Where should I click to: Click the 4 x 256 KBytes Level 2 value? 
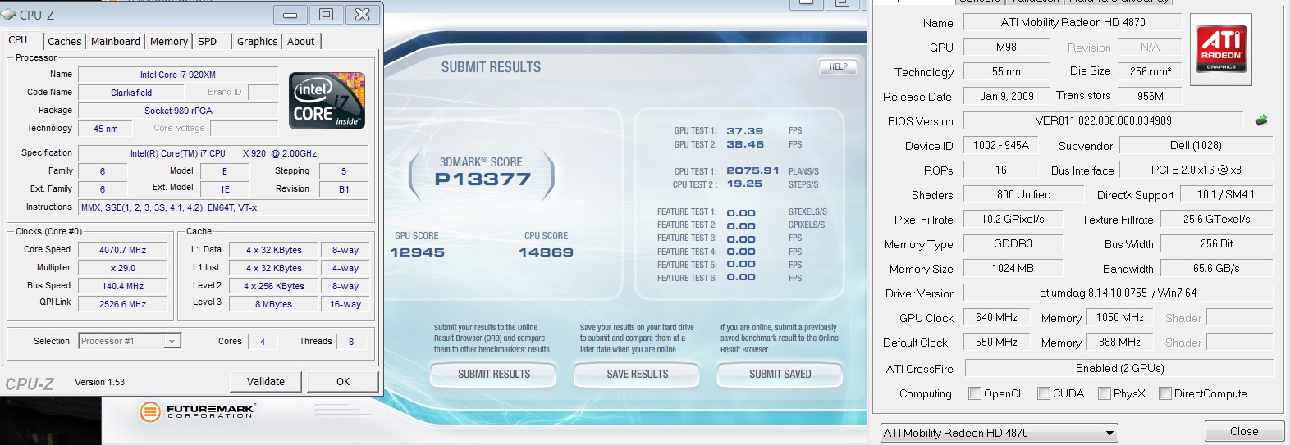pyautogui.click(x=273, y=286)
